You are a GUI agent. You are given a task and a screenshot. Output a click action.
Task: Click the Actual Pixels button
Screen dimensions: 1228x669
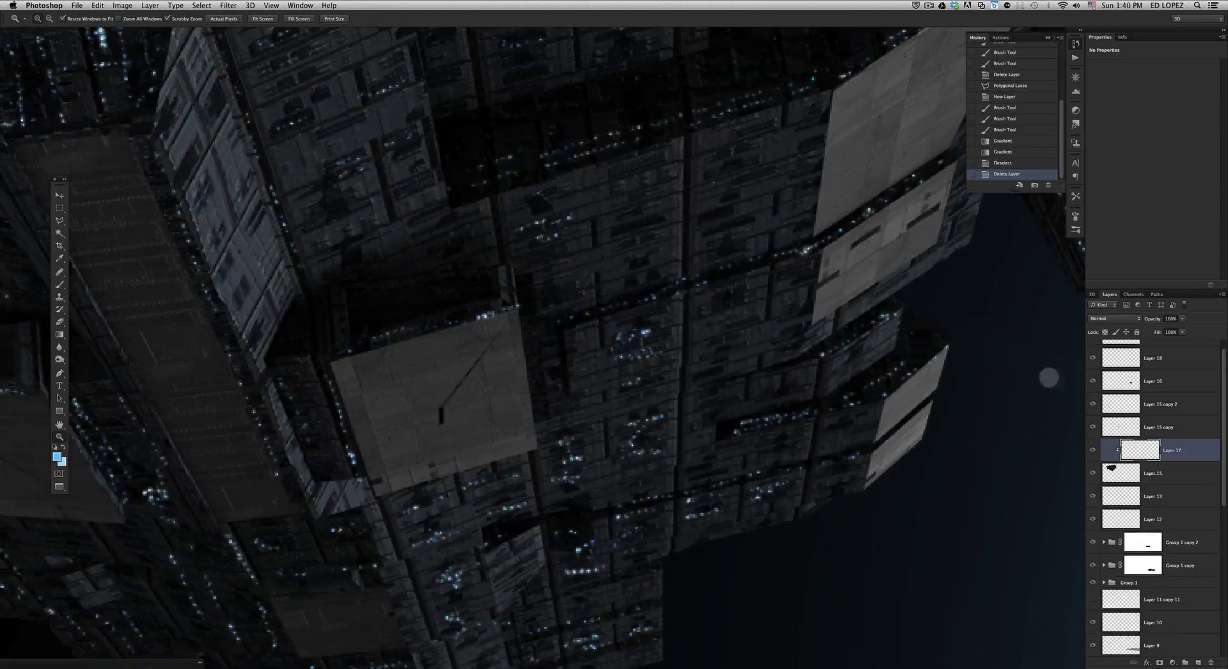(224, 19)
